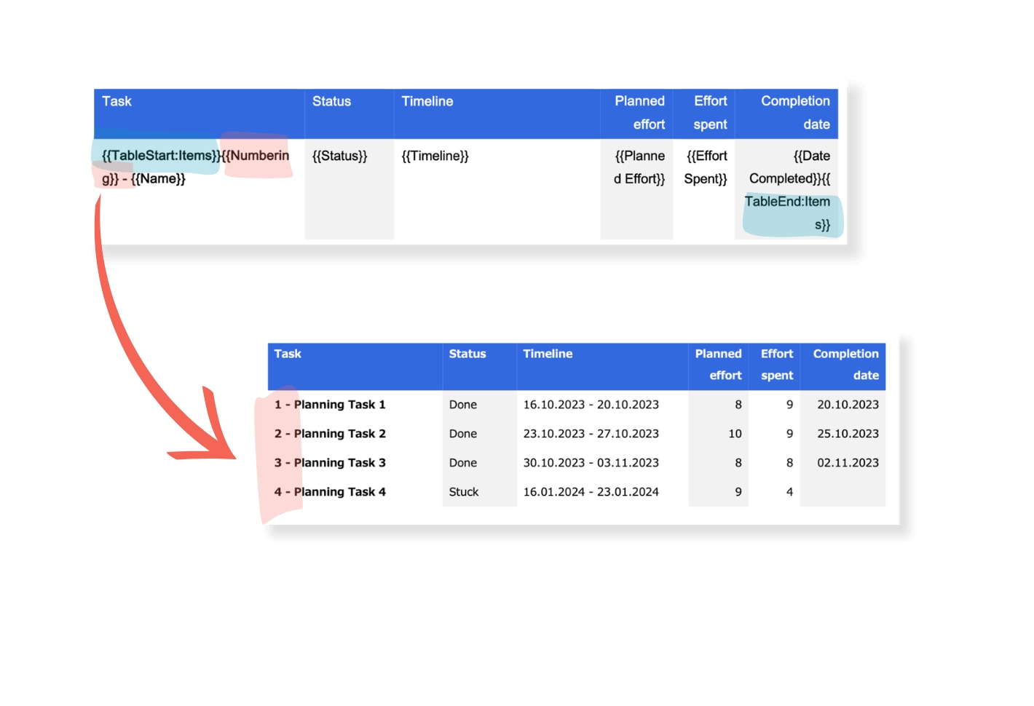Click the {{TableStart:Items}} placeholder tag
Image resolution: width=1034 pixels, height=706 pixels.
pyautogui.click(x=160, y=156)
